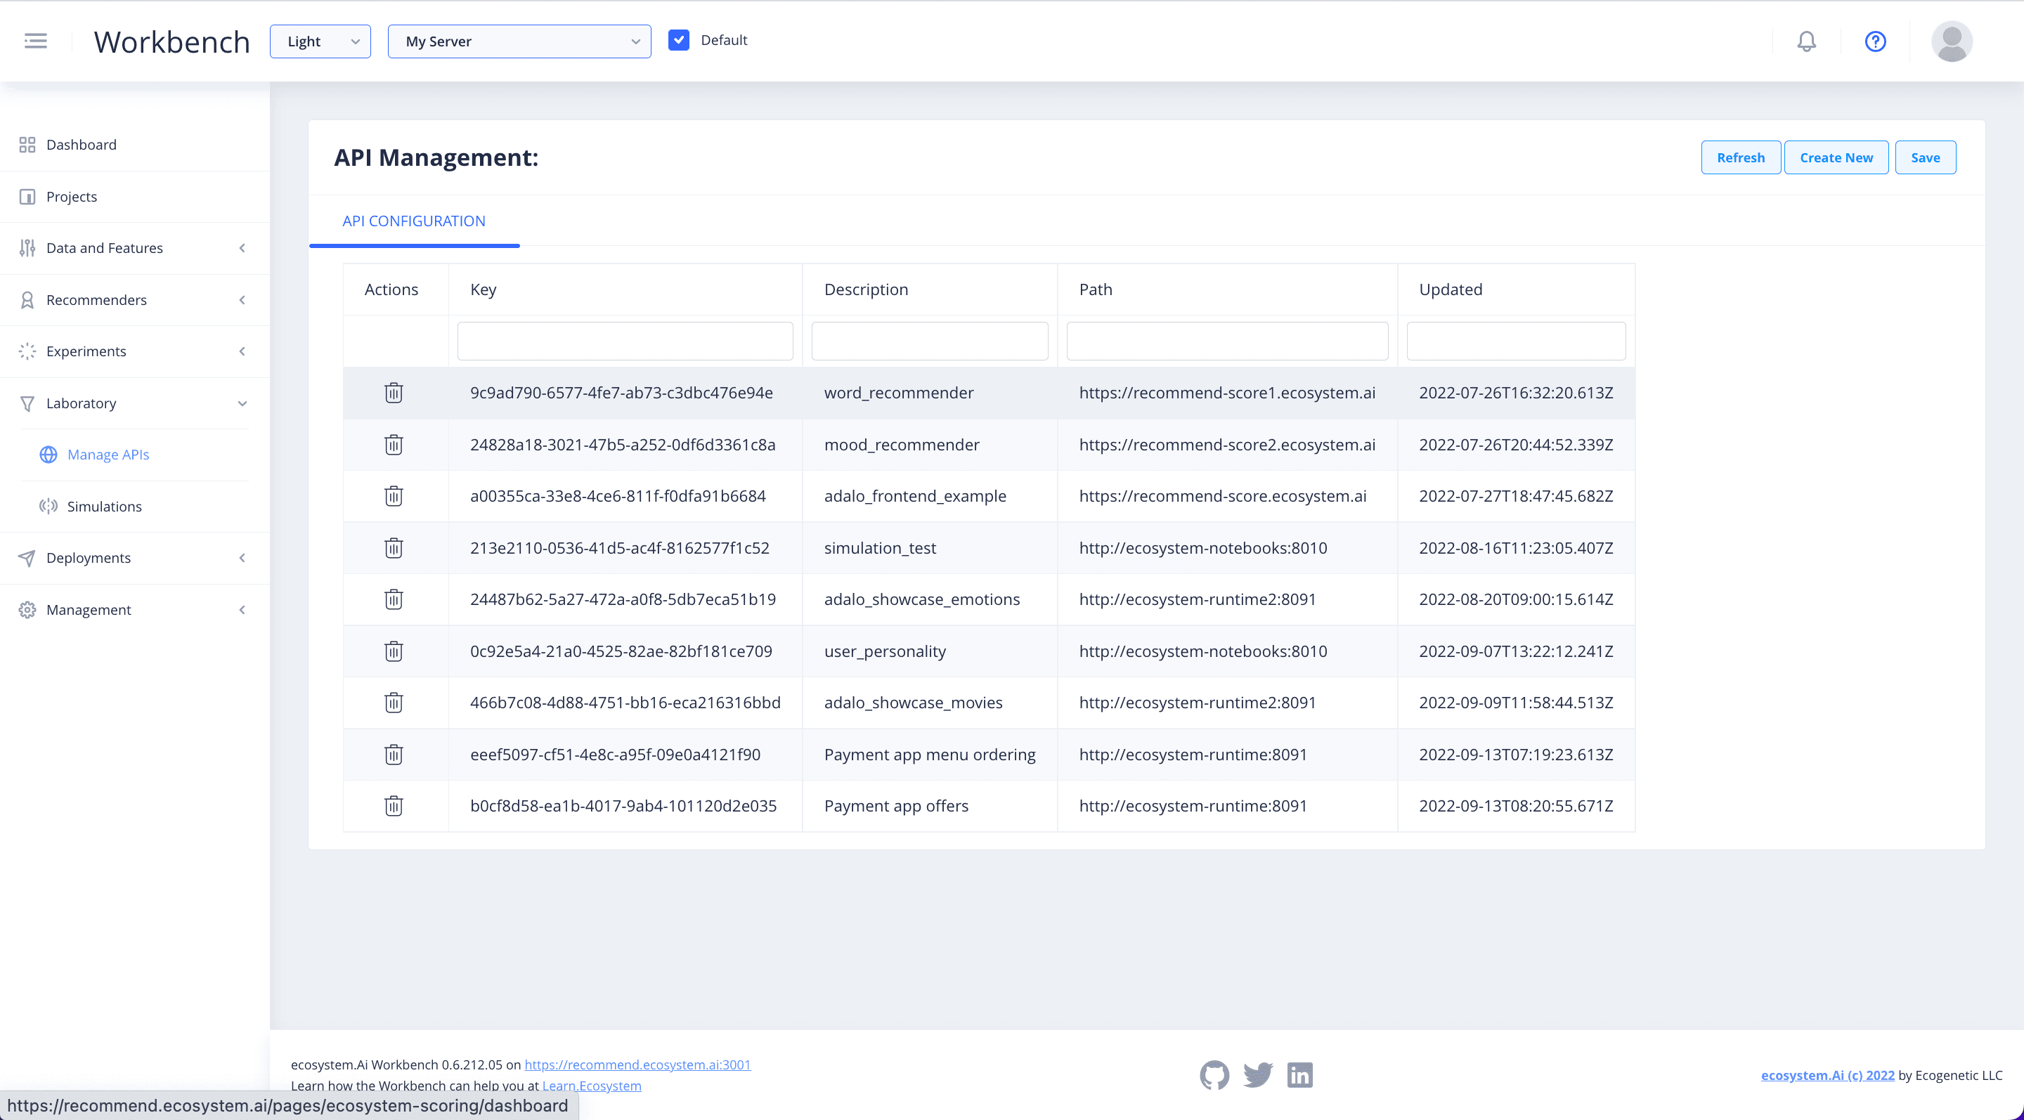This screenshot has width=2024, height=1120.
Task: Open the My Server dropdown
Action: (x=519, y=41)
